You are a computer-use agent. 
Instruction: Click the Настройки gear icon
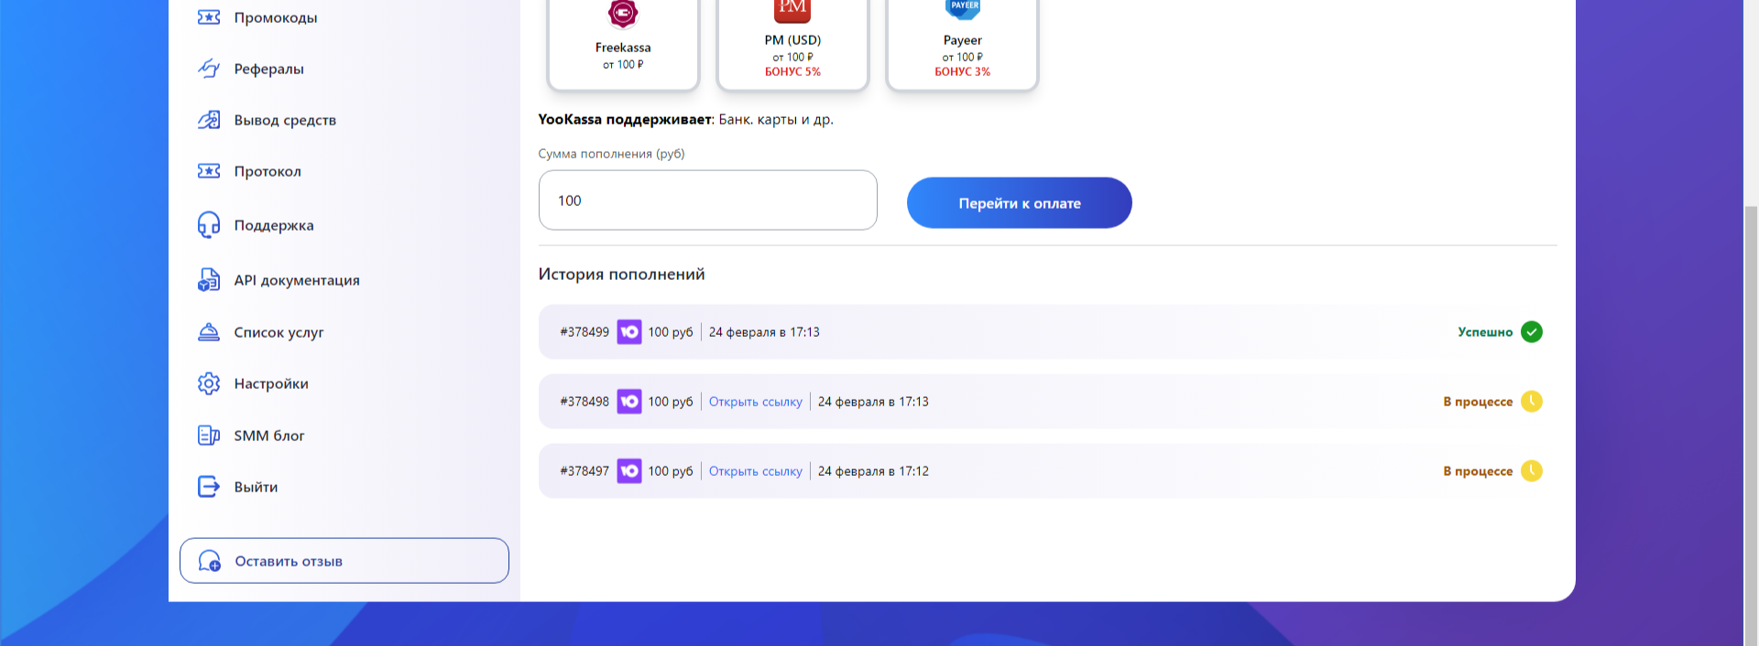(209, 383)
